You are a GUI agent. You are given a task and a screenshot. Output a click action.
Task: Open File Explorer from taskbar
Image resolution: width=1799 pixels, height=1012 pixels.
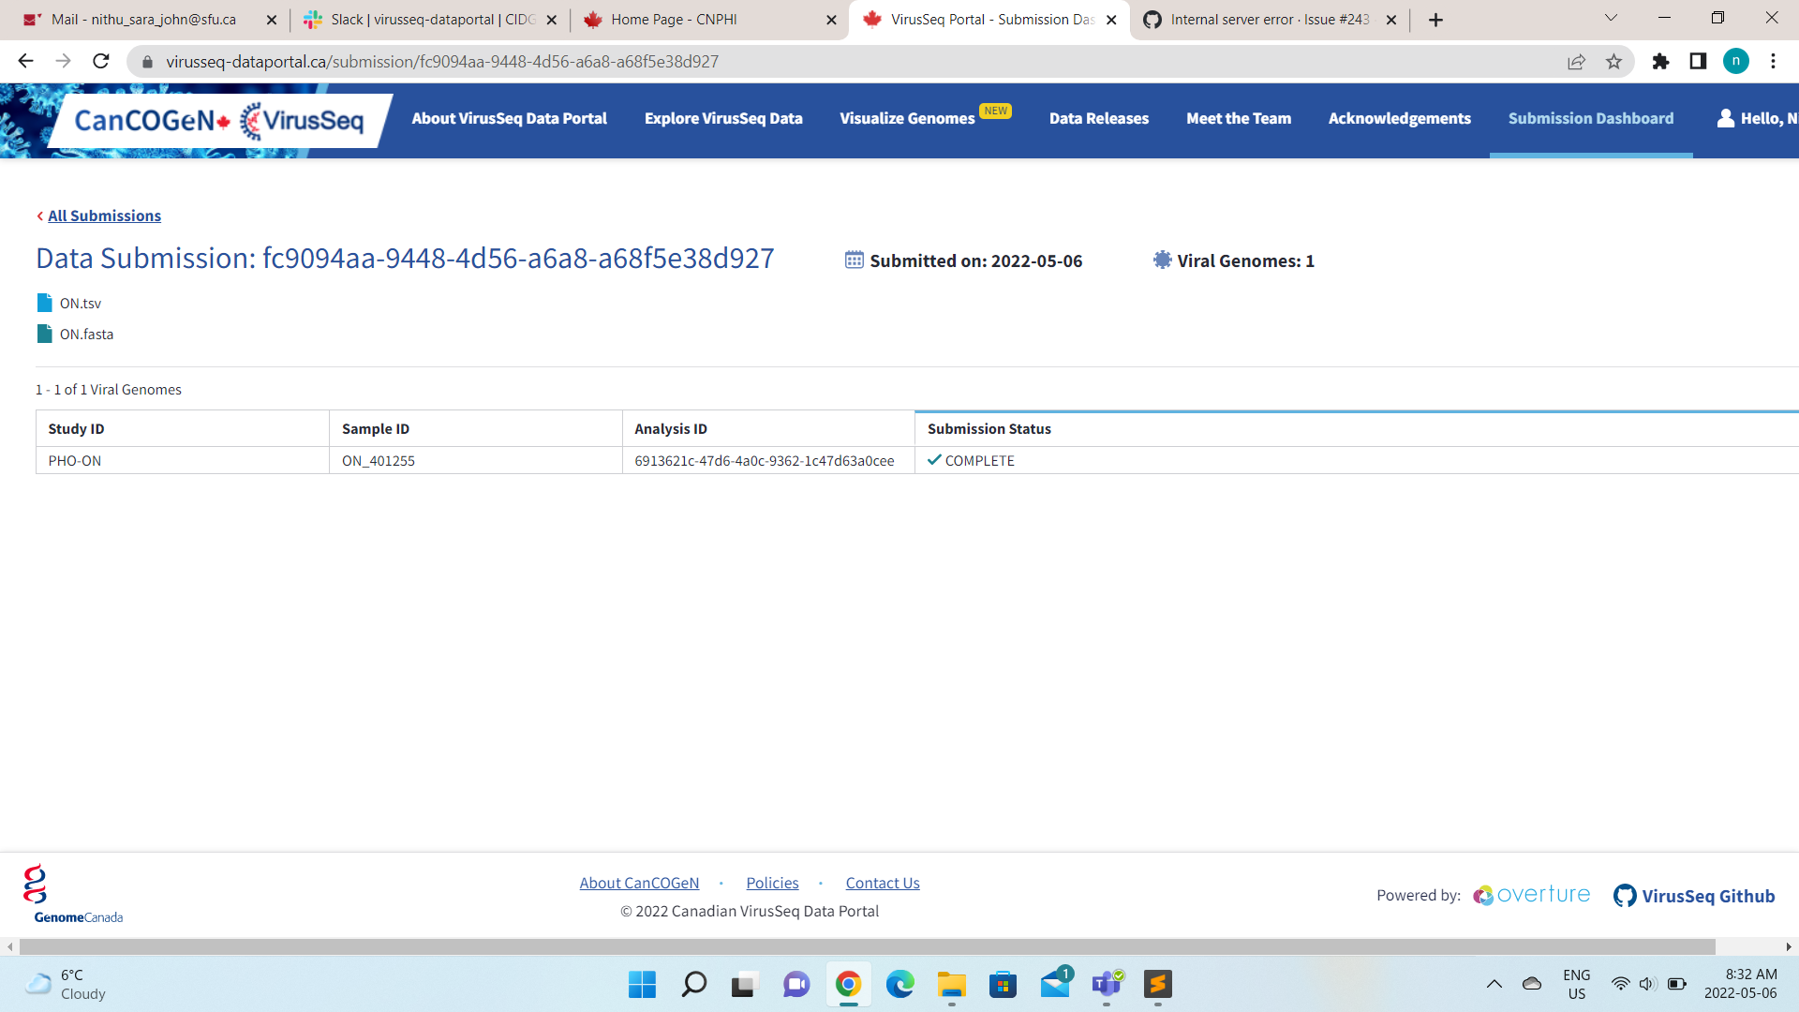point(951,984)
